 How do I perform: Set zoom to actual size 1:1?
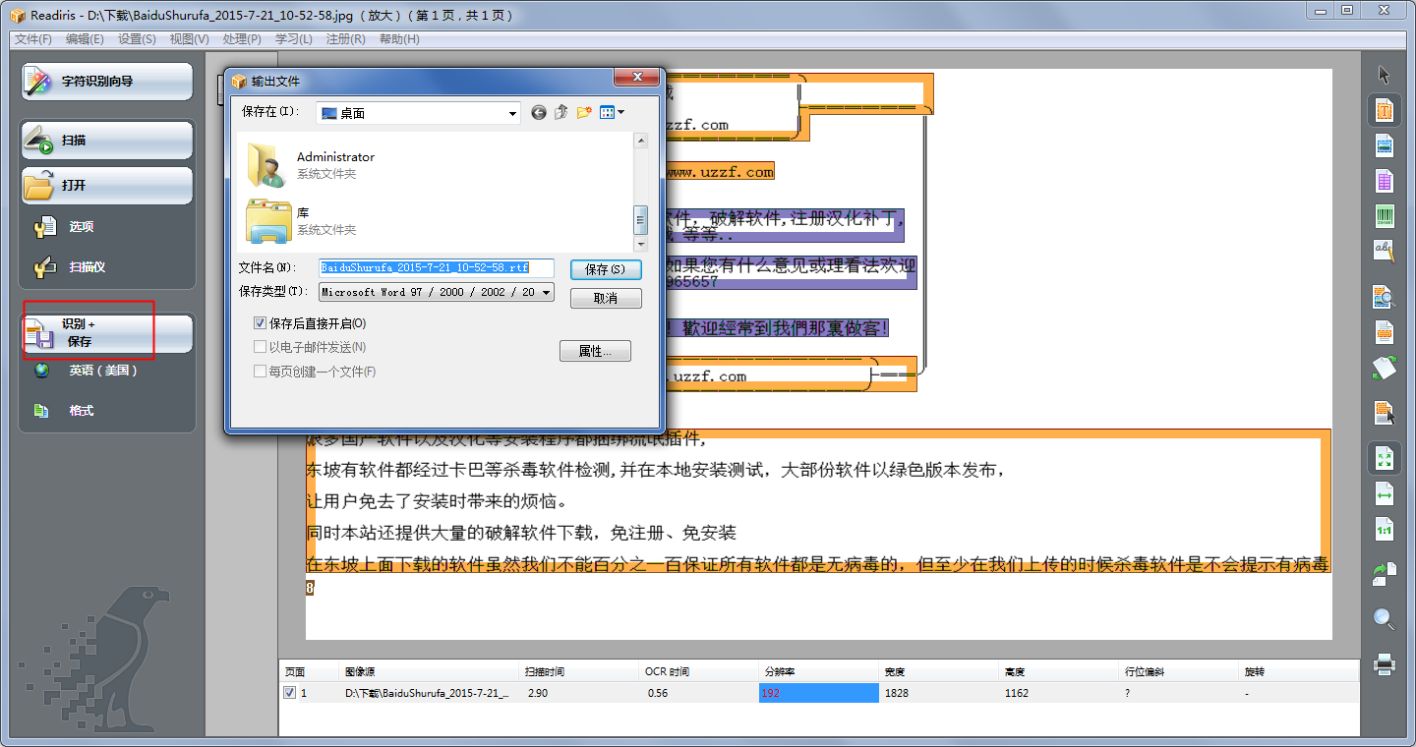tap(1385, 529)
